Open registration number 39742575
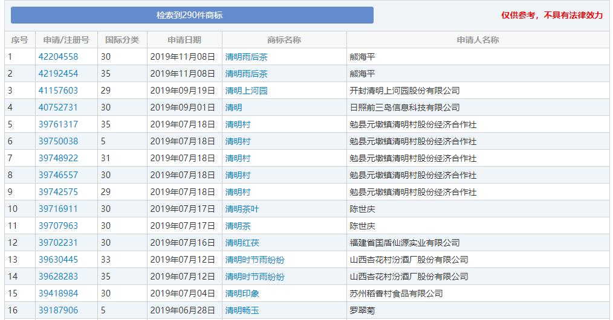Screen dimensions: 613x320 pos(58,192)
